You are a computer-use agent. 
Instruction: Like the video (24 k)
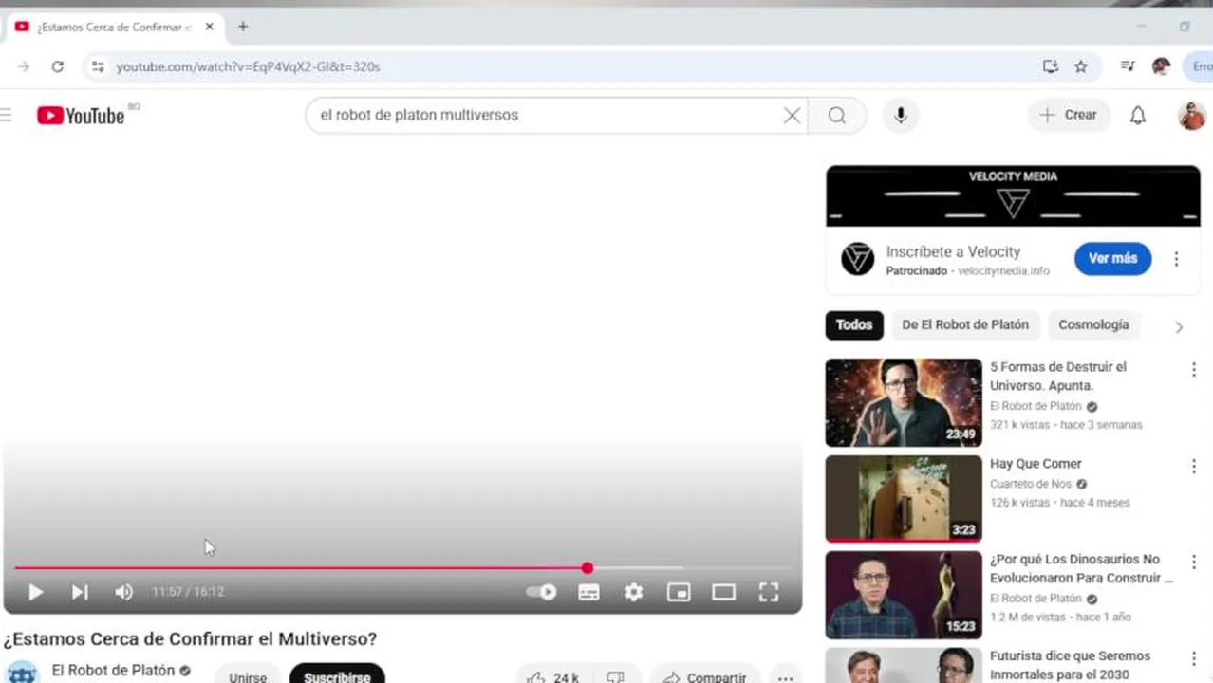click(552, 677)
